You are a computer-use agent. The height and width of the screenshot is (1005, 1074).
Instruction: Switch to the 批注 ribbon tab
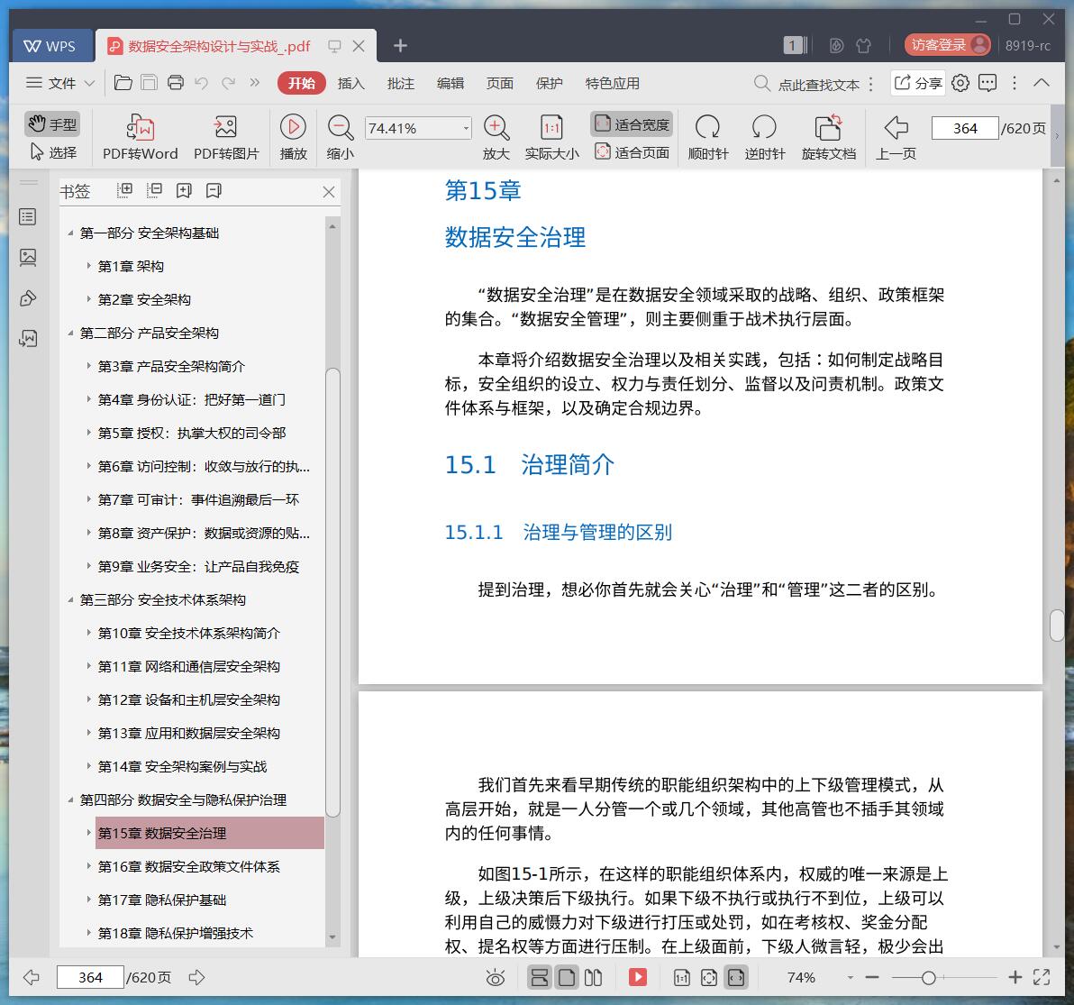click(401, 83)
